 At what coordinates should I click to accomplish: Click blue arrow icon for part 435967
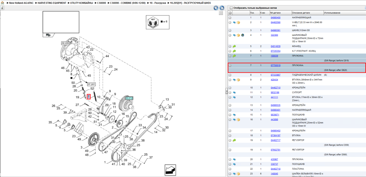(234, 159)
